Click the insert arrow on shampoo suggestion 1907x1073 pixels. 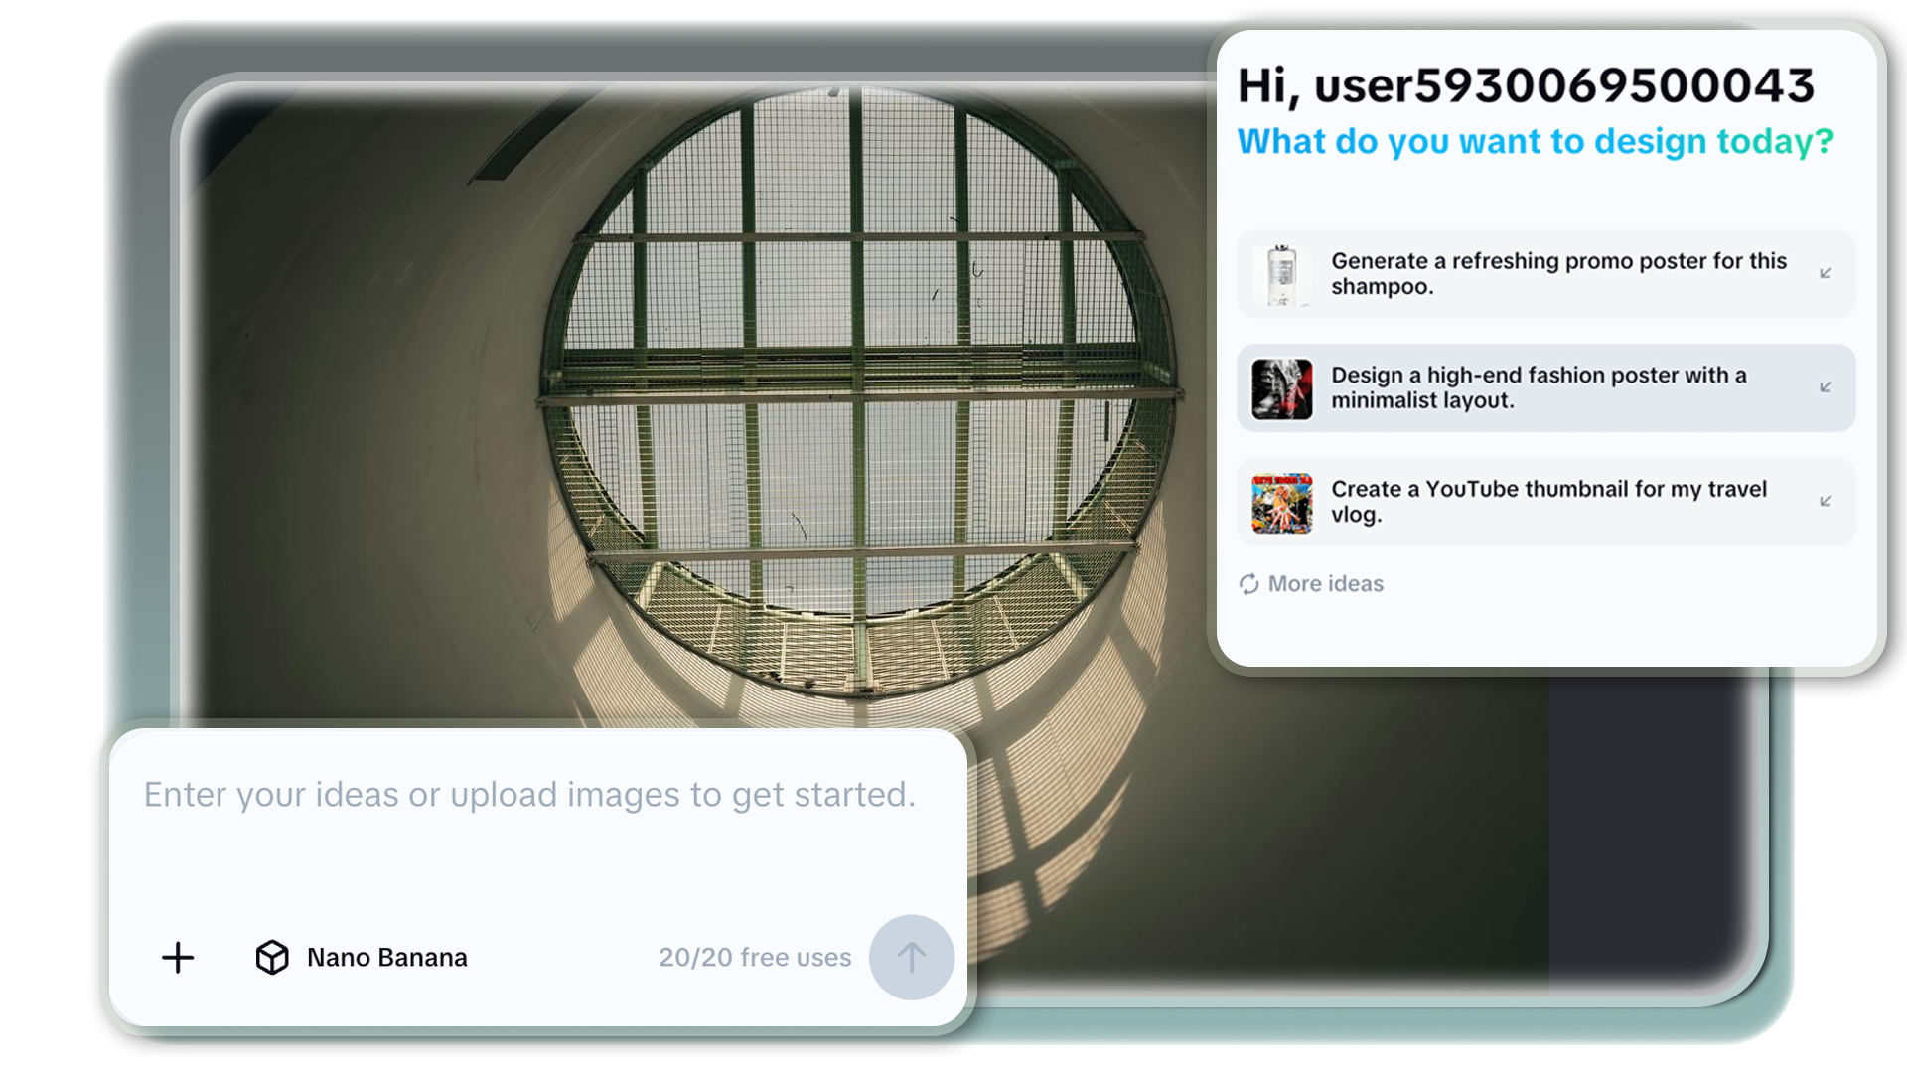click(1825, 274)
